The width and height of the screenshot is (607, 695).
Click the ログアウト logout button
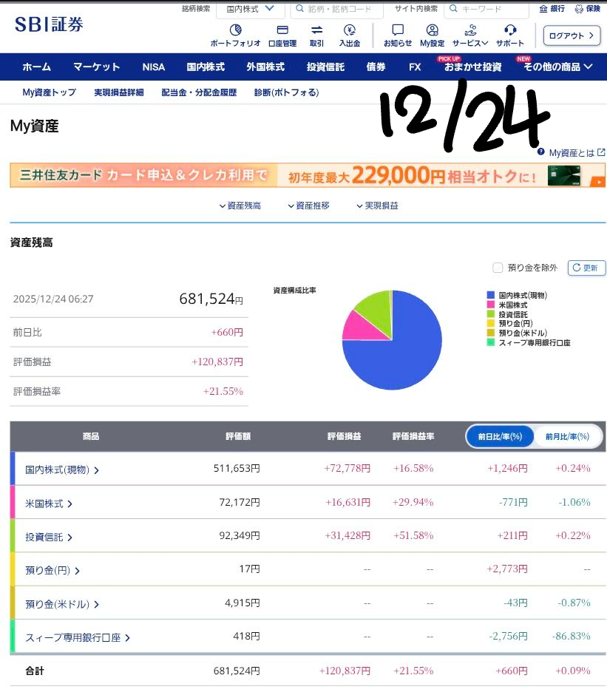(572, 35)
